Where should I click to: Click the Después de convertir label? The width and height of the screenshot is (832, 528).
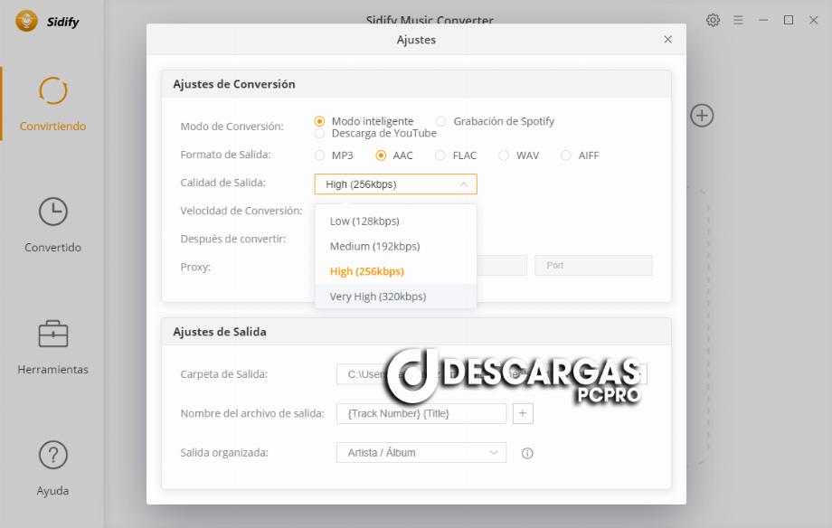pyautogui.click(x=233, y=239)
